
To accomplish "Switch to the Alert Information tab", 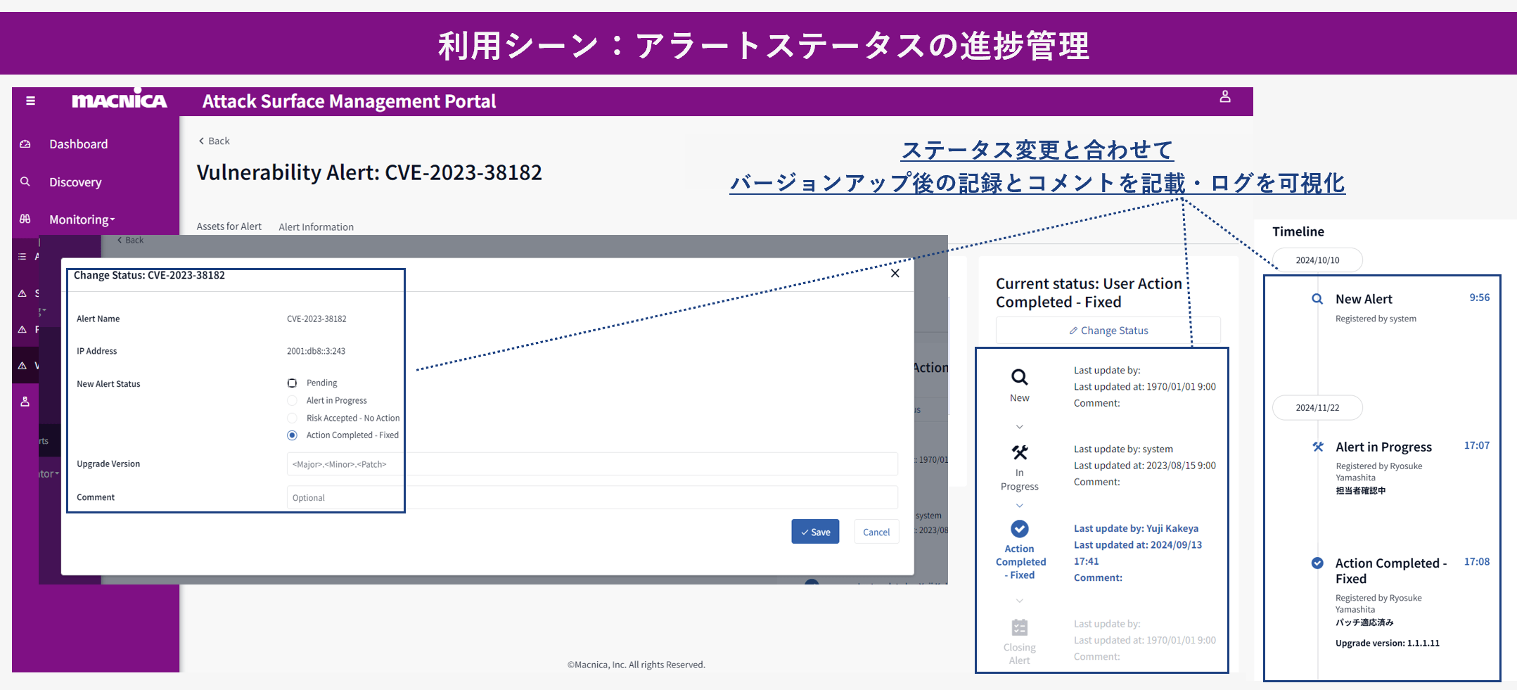I will 316,226.
